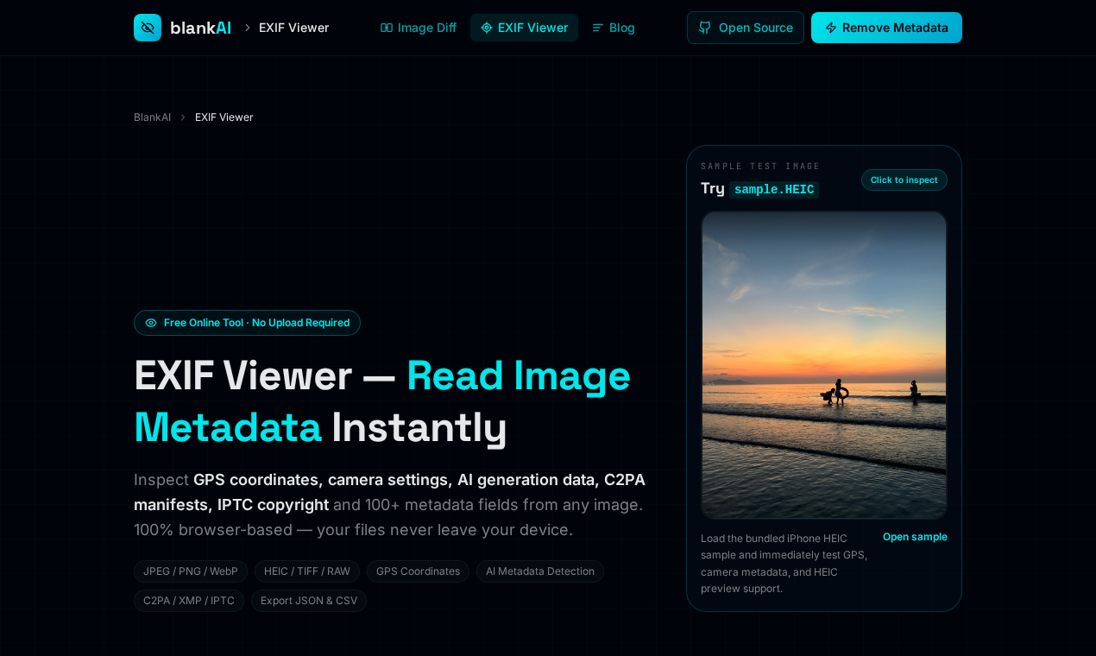Click the sample.HEIC filename chip
Screen dimensions: 1096x656
click(x=774, y=189)
